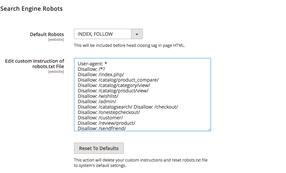Click the Disallow: /catalog/product_compare/ line

pos(118,80)
